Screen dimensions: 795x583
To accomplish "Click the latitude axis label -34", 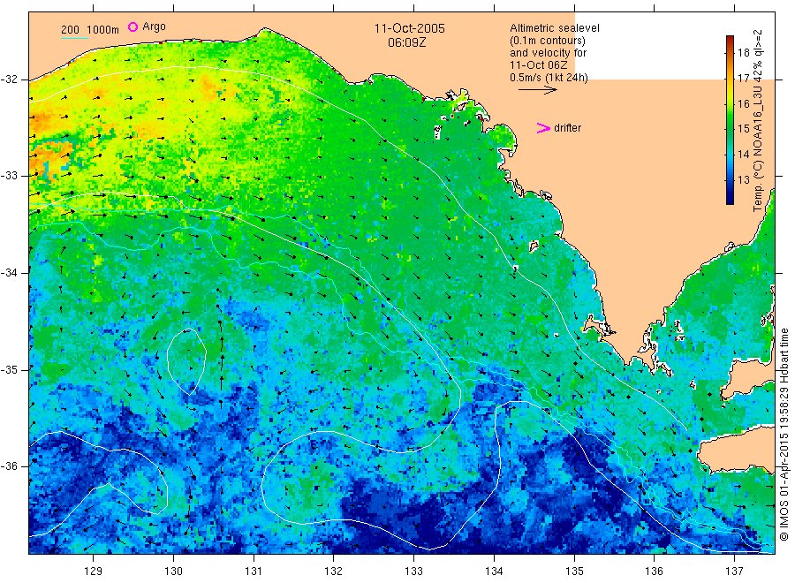I will 9,273.
